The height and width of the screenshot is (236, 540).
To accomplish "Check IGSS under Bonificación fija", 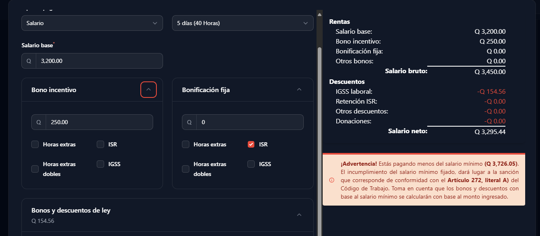I will point(251,164).
